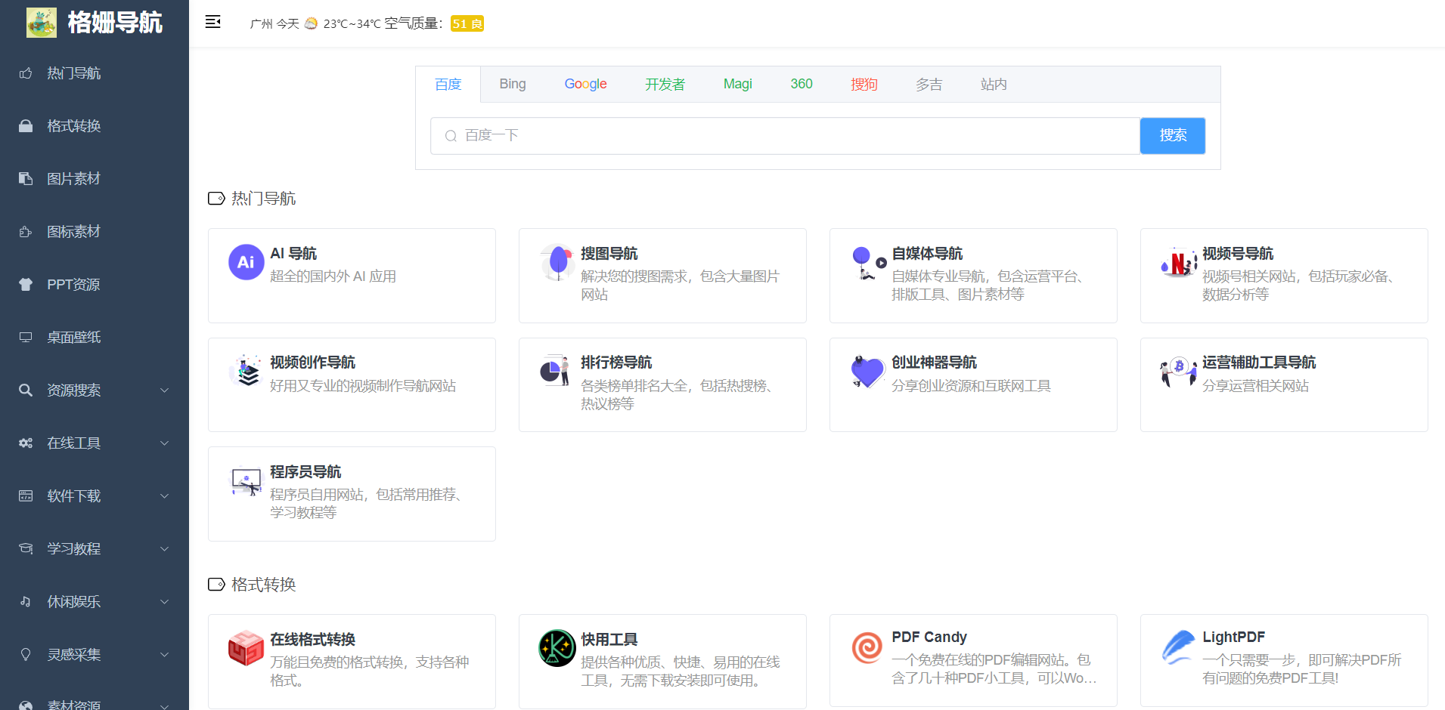Click the purple Ai icon on AI 导航 card
This screenshot has height=710, width=1445.
pos(247,262)
